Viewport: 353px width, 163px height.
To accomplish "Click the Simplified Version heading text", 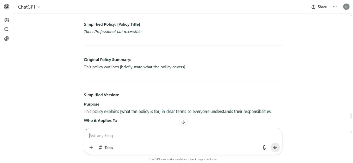I will coord(101,95).
